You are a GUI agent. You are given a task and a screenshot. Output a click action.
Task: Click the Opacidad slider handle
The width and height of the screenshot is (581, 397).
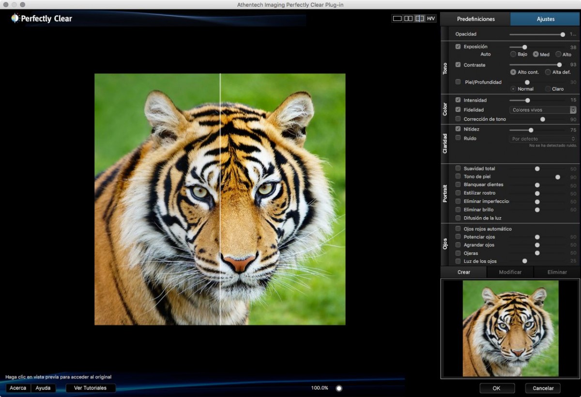[x=563, y=34]
